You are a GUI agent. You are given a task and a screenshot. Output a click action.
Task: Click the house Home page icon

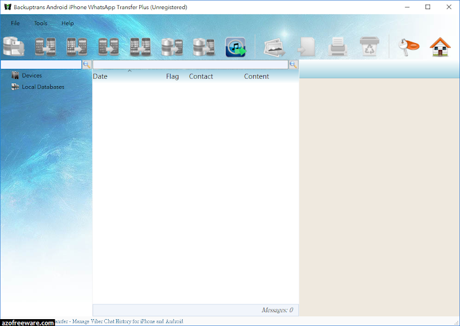pyautogui.click(x=440, y=46)
